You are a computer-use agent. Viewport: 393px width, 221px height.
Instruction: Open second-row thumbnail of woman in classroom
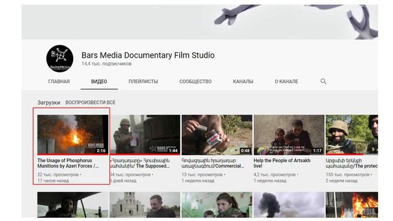tap(217, 204)
